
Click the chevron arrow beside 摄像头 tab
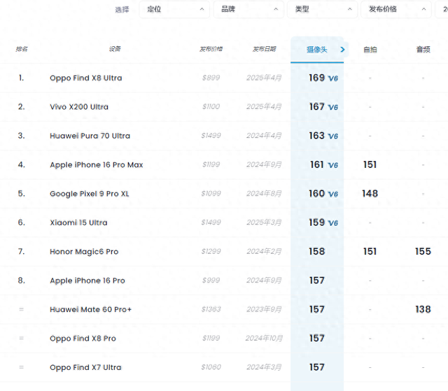click(x=342, y=50)
